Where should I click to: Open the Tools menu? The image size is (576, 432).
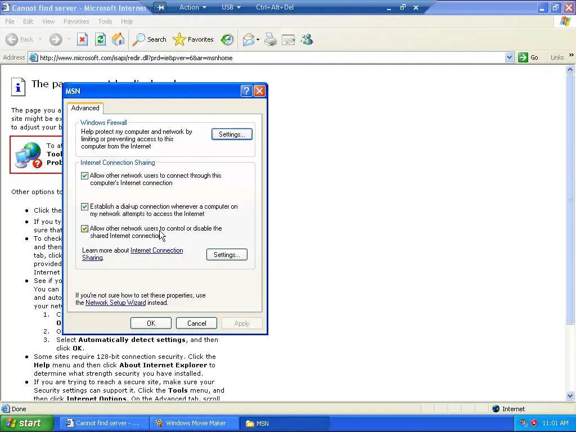click(105, 21)
